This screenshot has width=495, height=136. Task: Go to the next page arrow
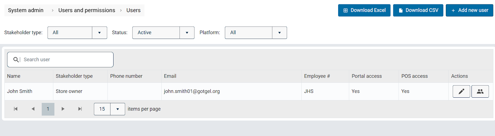pyautogui.click(x=63, y=109)
